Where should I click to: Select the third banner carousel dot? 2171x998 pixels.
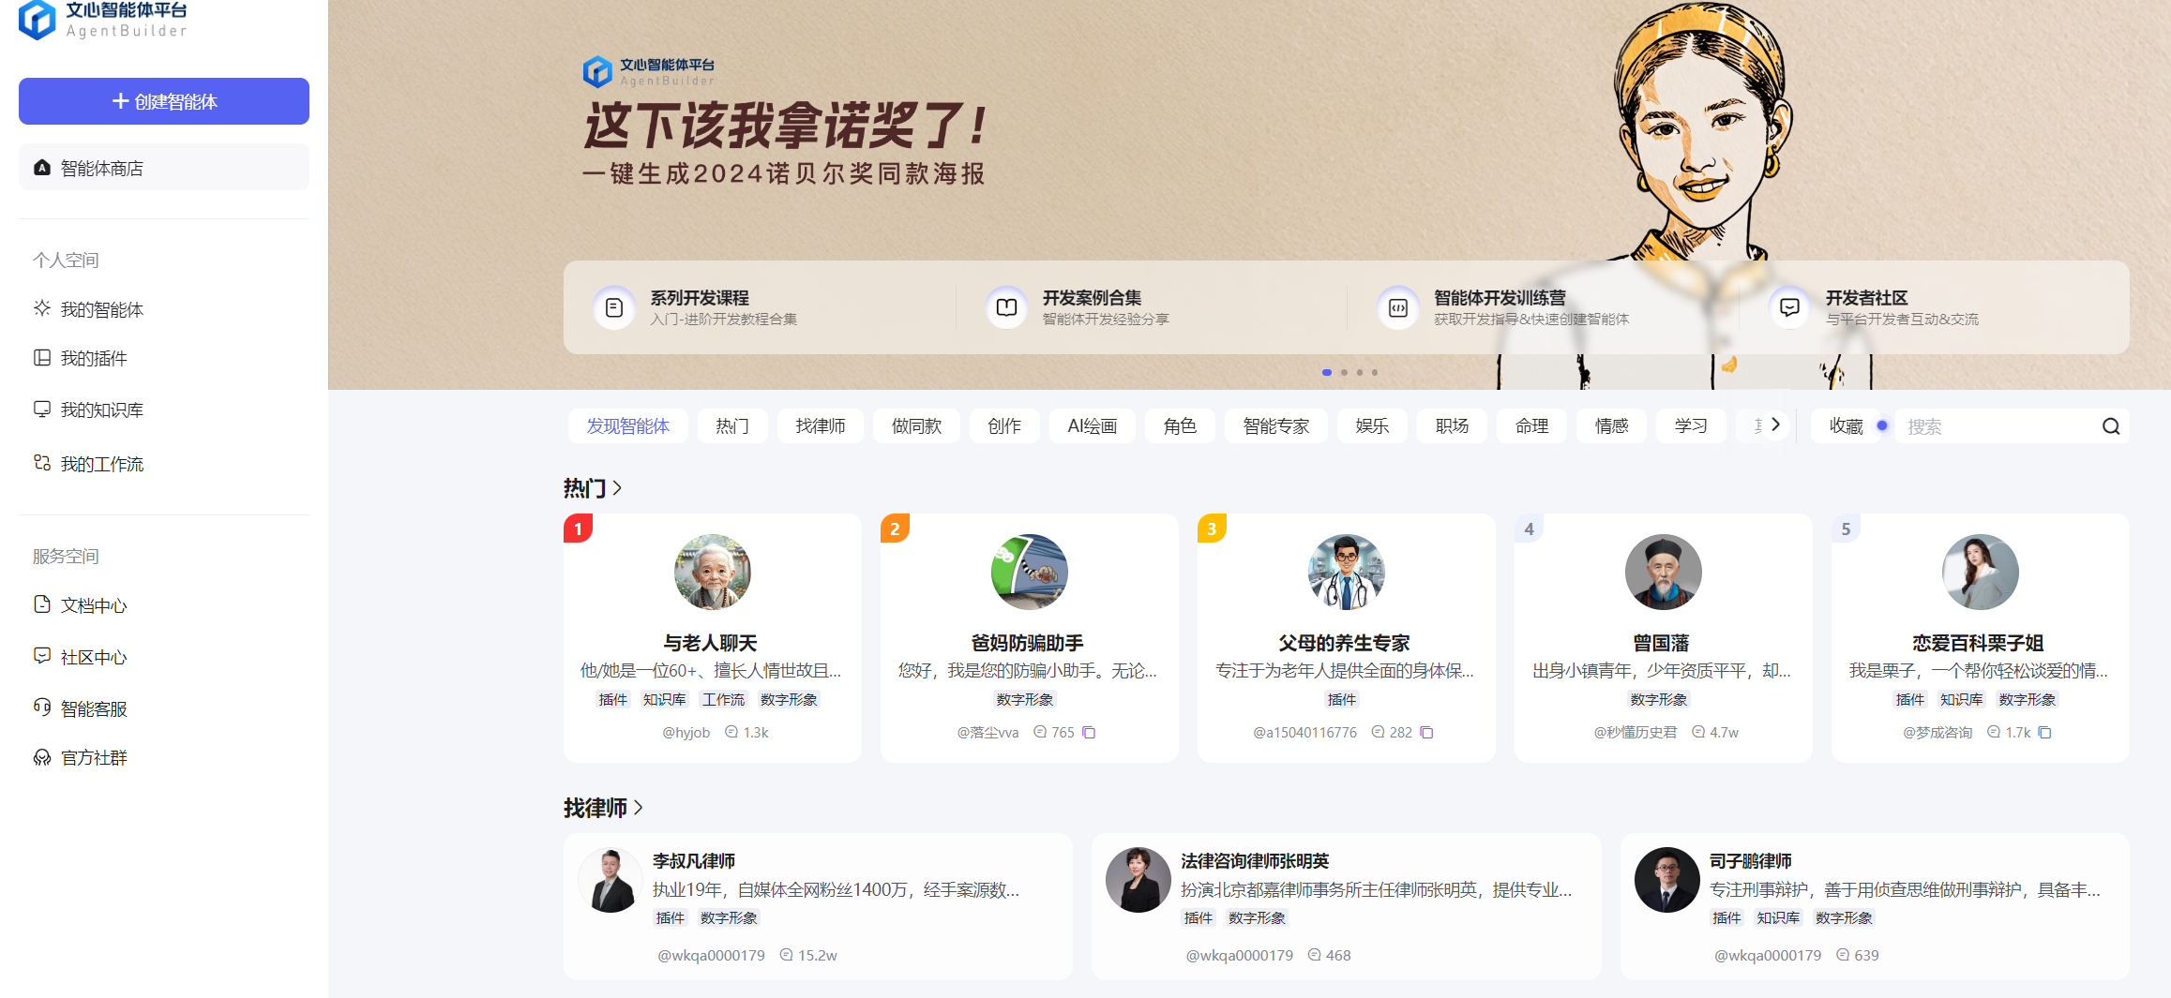click(x=1360, y=373)
